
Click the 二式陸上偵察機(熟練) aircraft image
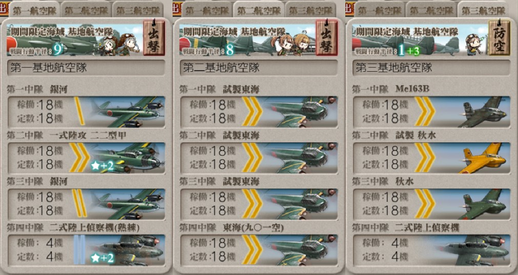coord(127,250)
